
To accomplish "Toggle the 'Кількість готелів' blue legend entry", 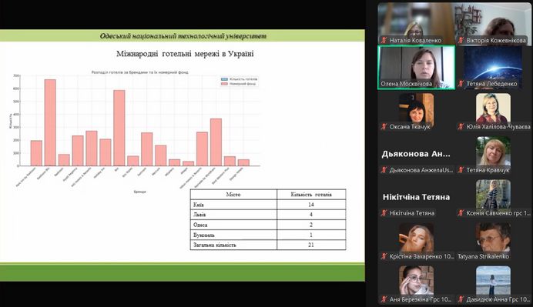I will tap(239, 78).
